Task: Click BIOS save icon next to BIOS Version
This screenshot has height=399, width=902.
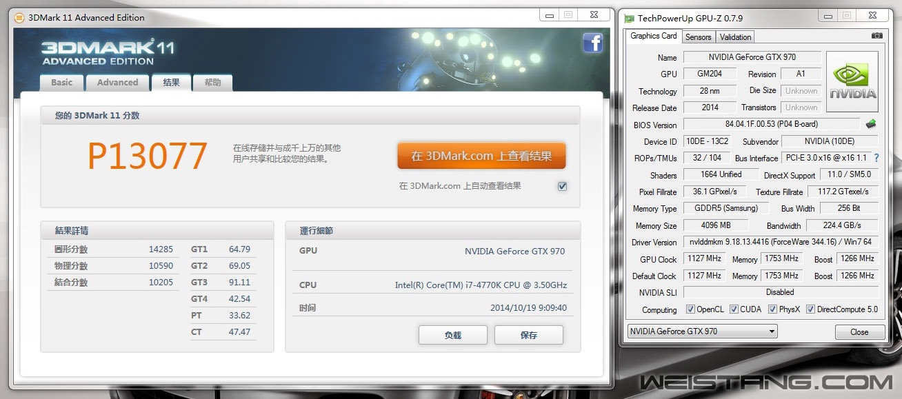Action: pyautogui.click(x=872, y=125)
